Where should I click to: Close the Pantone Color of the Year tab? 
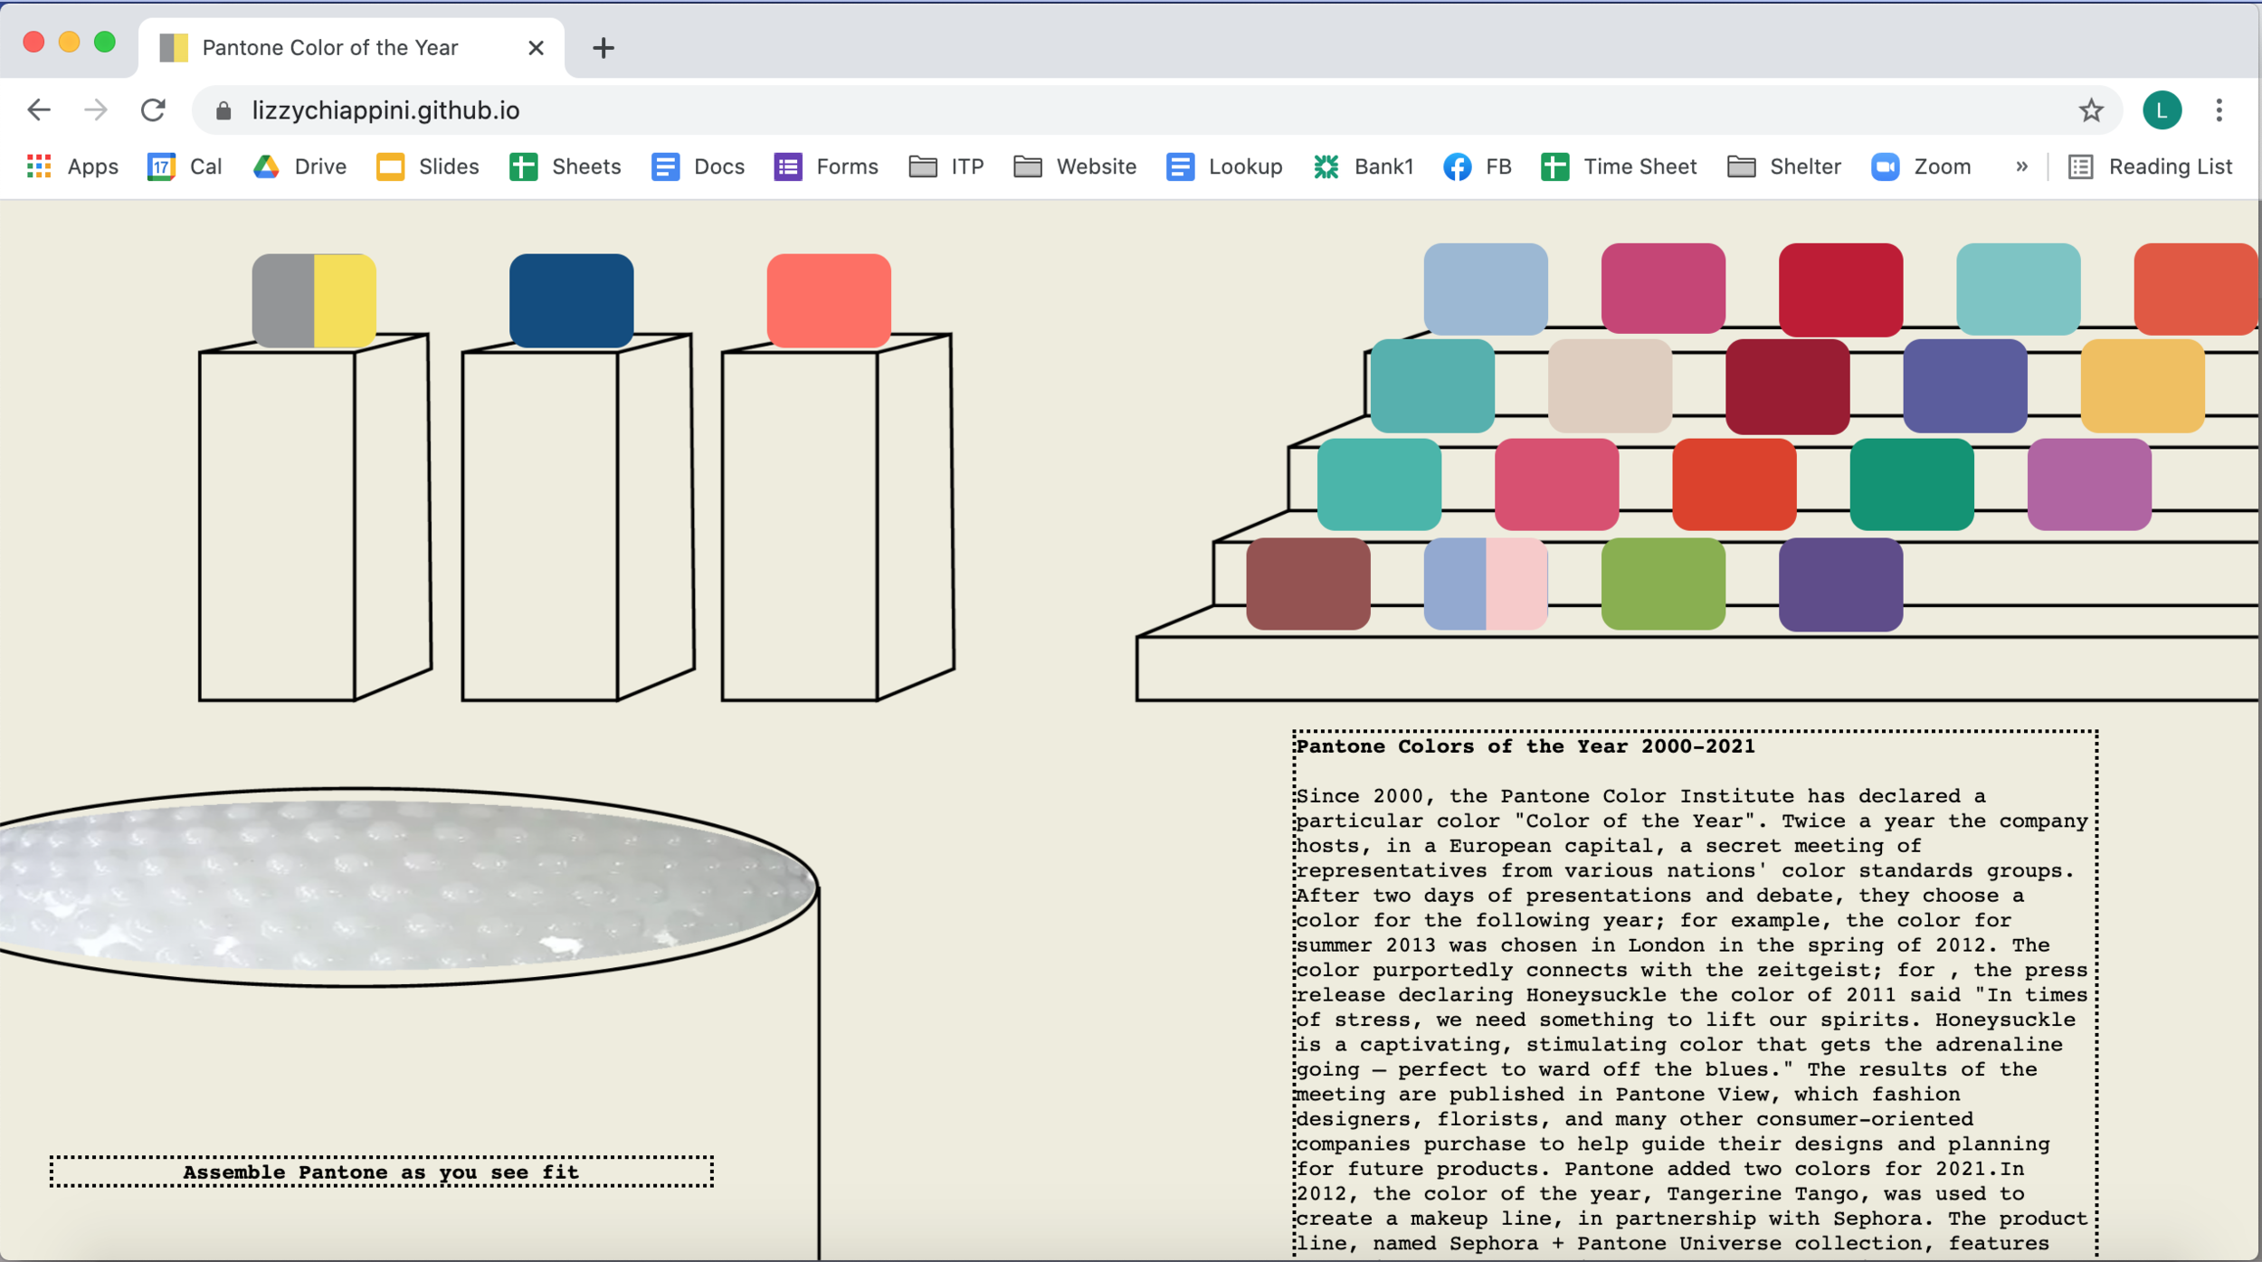point(536,48)
